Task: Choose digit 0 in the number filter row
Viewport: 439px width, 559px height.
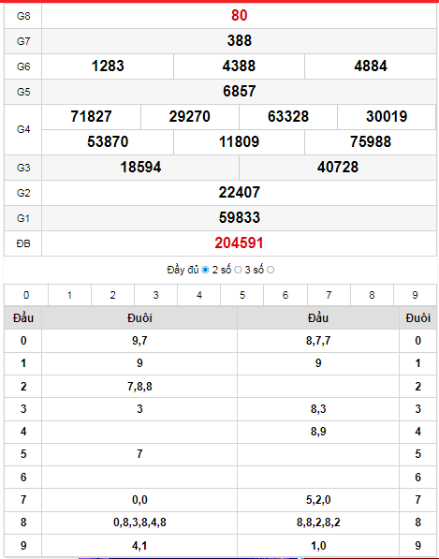Action: click(26, 295)
